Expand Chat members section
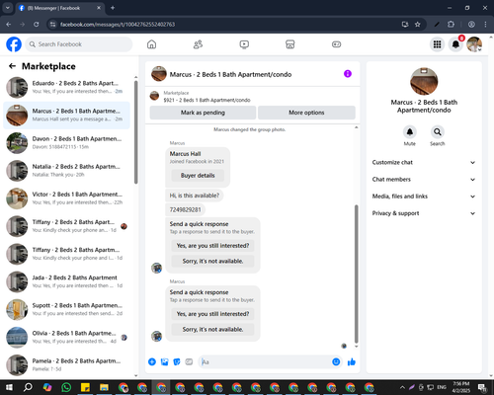494x395 pixels. (424, 180)
